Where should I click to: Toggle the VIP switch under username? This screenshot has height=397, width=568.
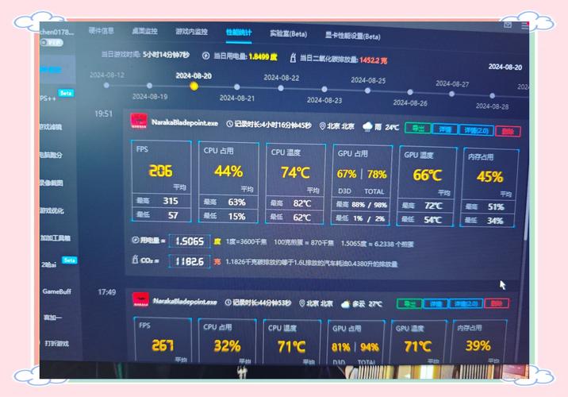(x=52, y=42)
